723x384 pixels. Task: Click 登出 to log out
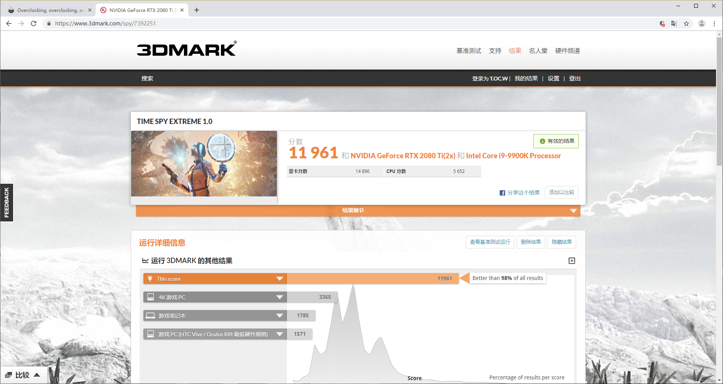(575, 79)
